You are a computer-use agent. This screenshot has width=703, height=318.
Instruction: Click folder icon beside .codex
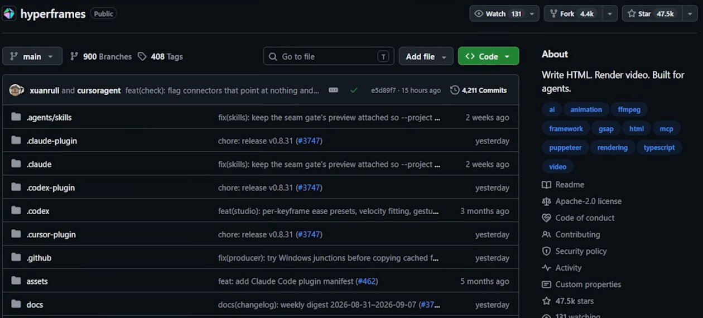[x=16, y=211]
